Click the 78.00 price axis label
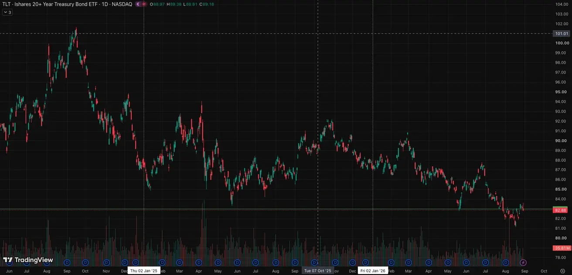 pos(562,258)
